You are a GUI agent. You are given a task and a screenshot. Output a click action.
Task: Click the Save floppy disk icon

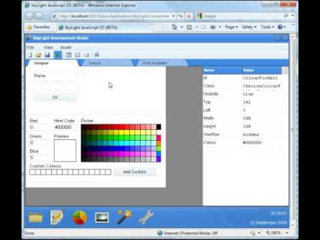pos(47,55)
